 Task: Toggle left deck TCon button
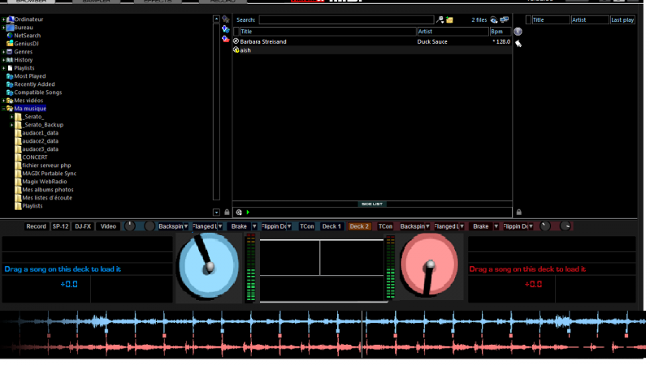(306, 226)
